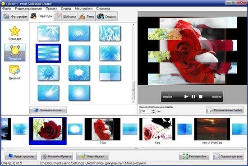Open Настройки Проекта
Screen dimensions: 248x166
pyautogui.click(x=57, y=157)
